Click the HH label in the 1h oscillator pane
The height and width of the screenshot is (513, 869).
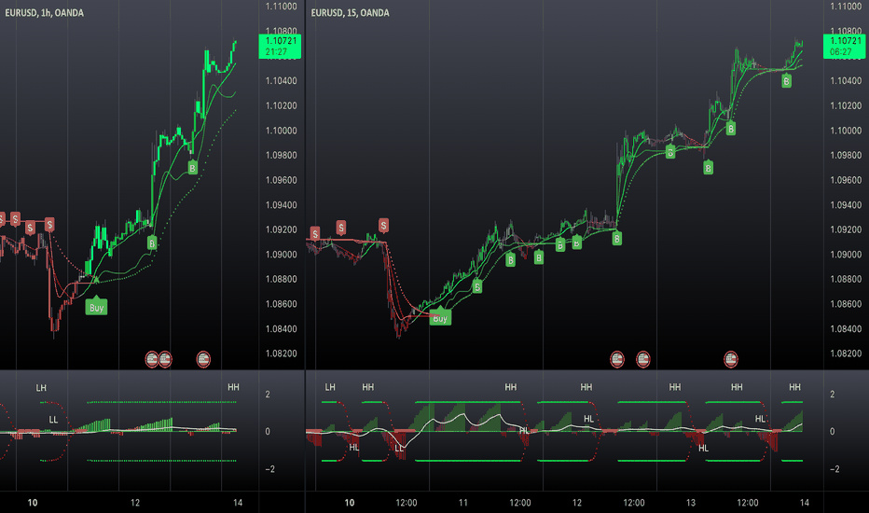point(233,387)
